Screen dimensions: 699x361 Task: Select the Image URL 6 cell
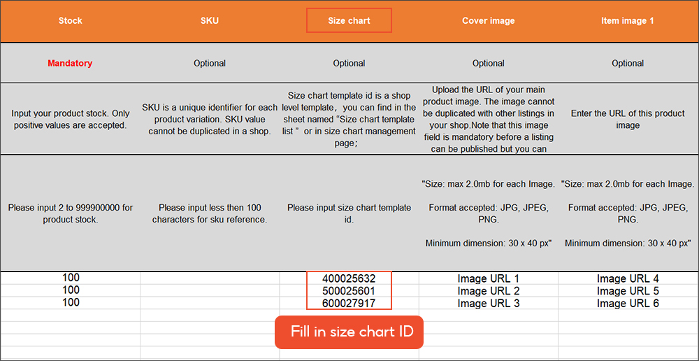point(628,303)
